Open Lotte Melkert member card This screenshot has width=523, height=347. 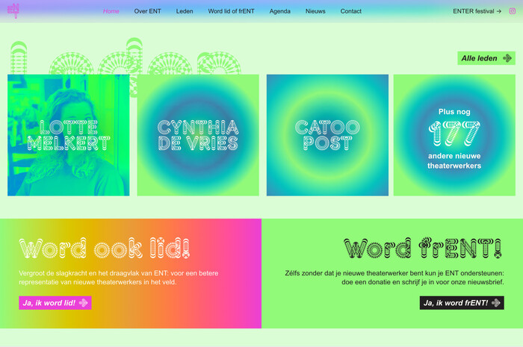[69, 135]
